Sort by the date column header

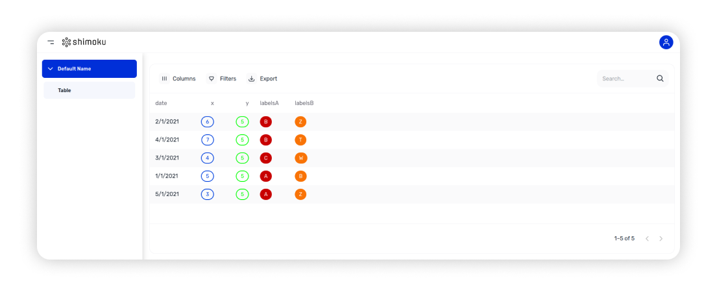[x=161, y=103]
